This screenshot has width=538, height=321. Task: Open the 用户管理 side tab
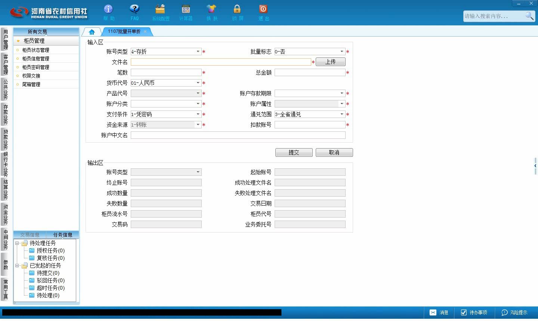pos(5,40)
